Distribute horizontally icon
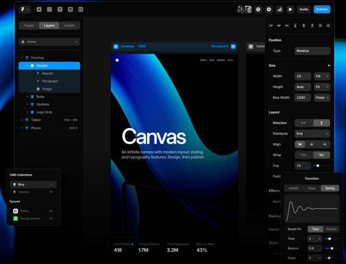346x264 pixels. 320,25
